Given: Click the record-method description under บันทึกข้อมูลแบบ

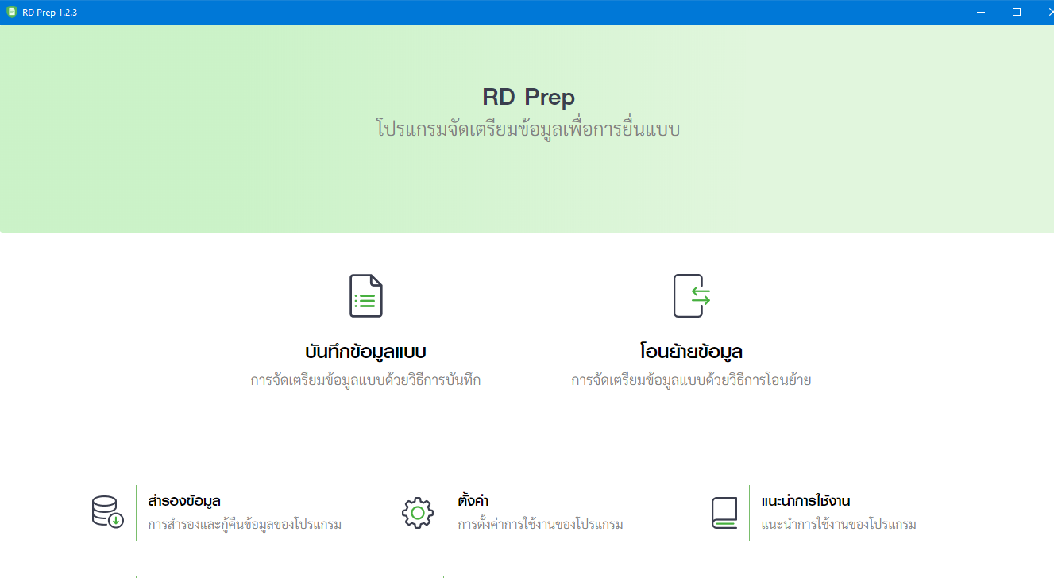Looking at the screenshot, I should [x=366, y=380].
